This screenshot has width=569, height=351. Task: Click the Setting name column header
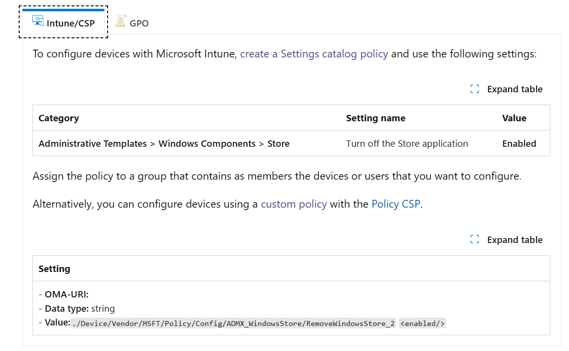coord(375,118)
